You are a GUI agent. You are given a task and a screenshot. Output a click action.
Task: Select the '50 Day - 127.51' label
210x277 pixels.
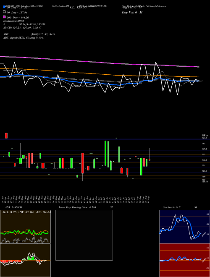[x=17, y=13]
